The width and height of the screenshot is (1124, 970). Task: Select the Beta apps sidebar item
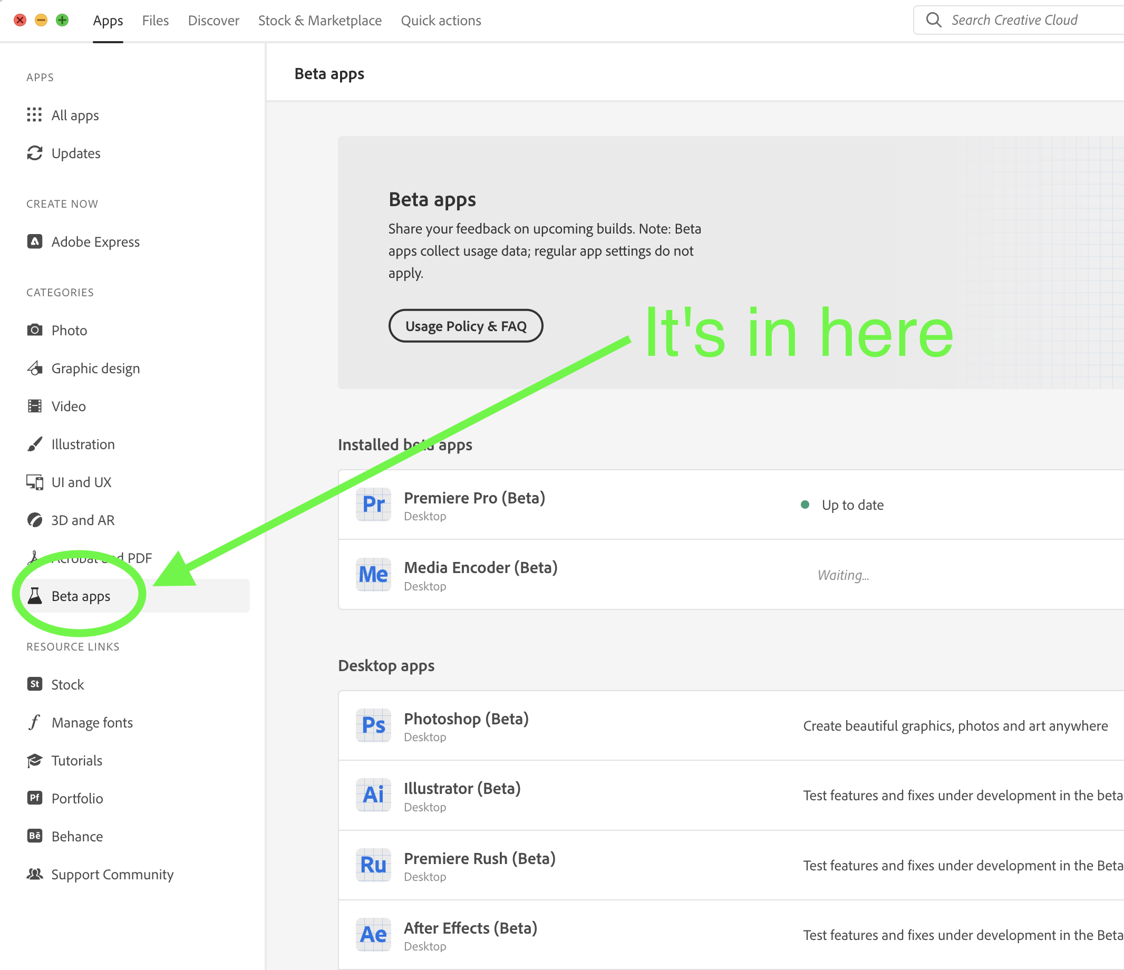[x=80, y=596]
